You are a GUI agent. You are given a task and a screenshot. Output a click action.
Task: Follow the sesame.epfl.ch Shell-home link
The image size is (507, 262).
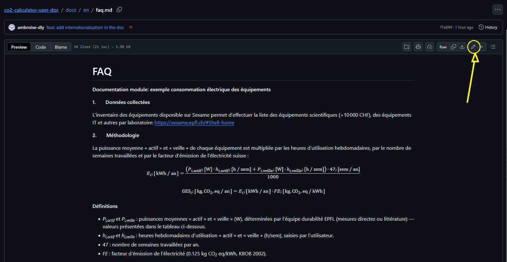(x=194, y=123)
